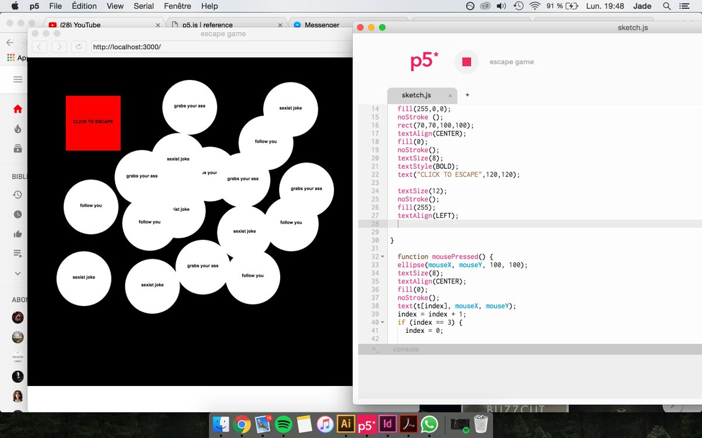The image size is (702, 438).
Task: Open YouTube Trending flame icon
Action: point(18,129)
